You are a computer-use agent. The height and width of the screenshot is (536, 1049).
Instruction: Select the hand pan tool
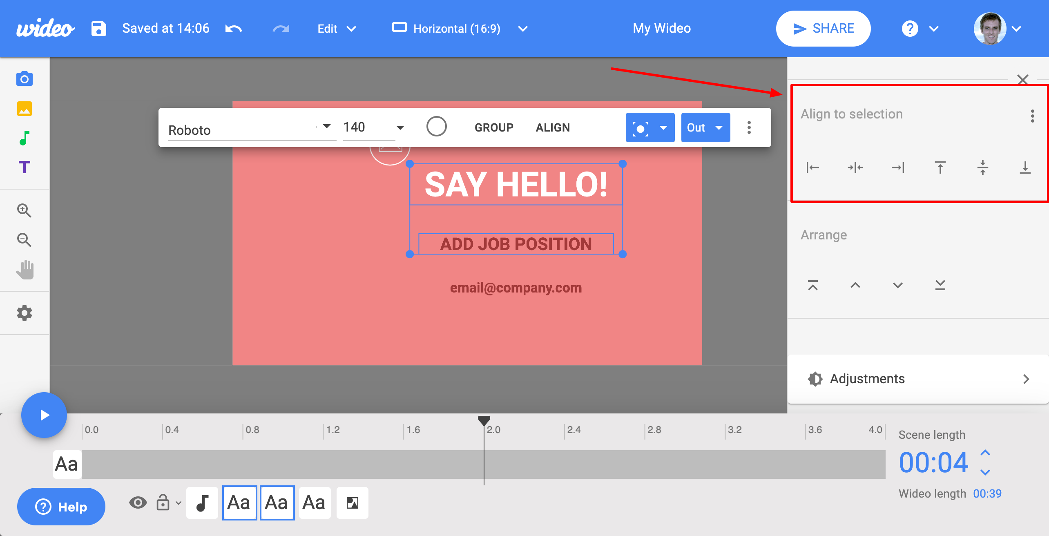25,270
